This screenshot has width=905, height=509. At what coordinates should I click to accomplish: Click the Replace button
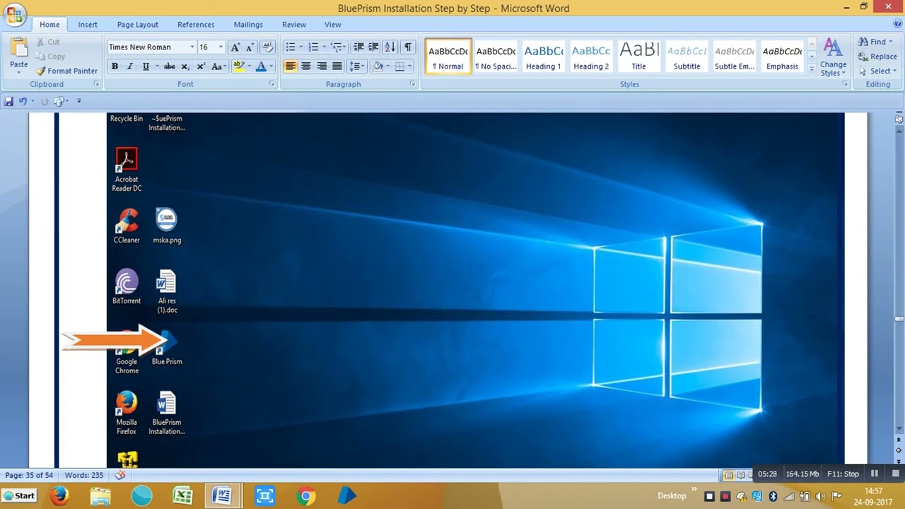tap(877, 57)
